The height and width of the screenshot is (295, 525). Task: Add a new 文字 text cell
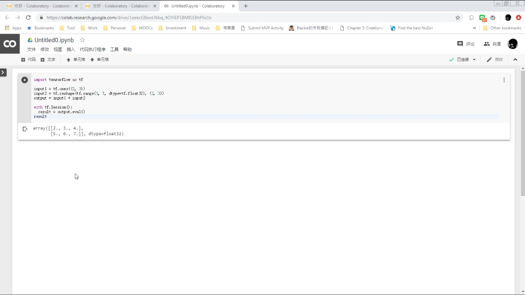pos(48,60)
